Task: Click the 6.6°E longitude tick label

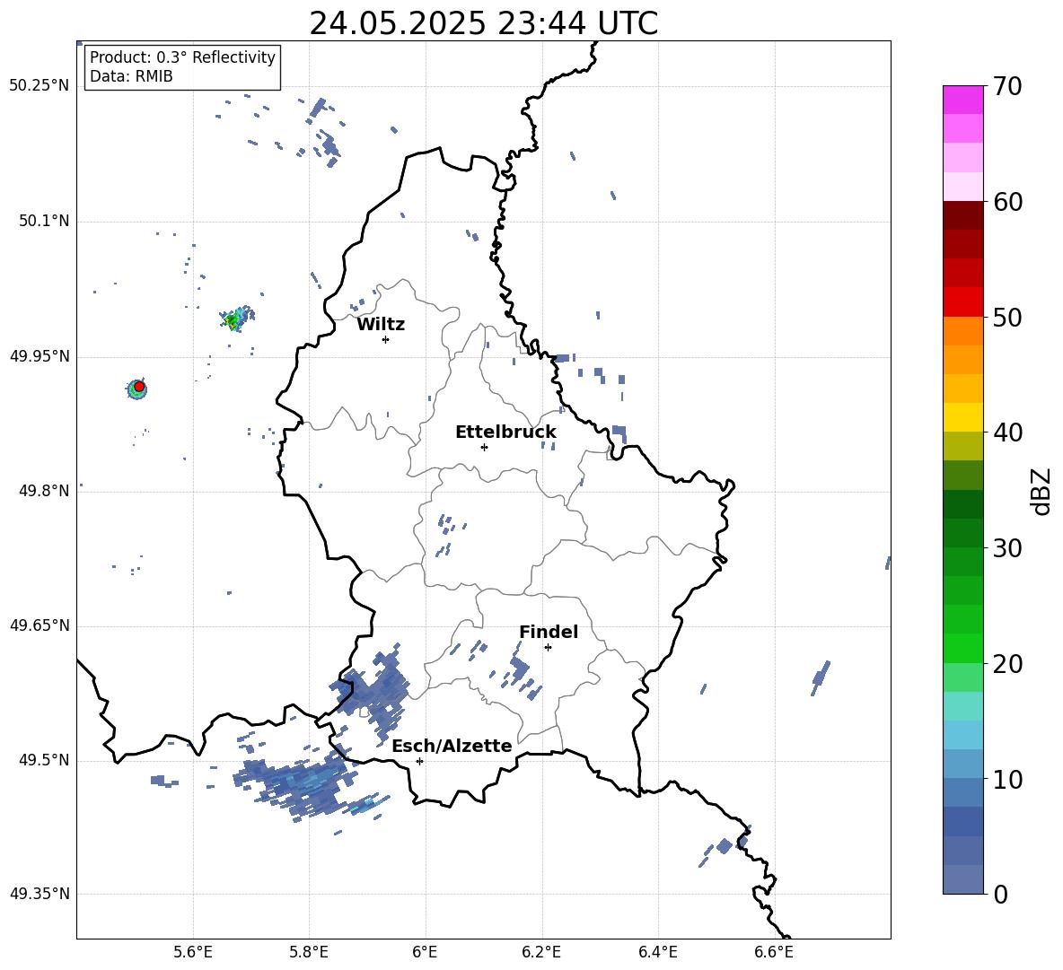Action: (774, 952)
